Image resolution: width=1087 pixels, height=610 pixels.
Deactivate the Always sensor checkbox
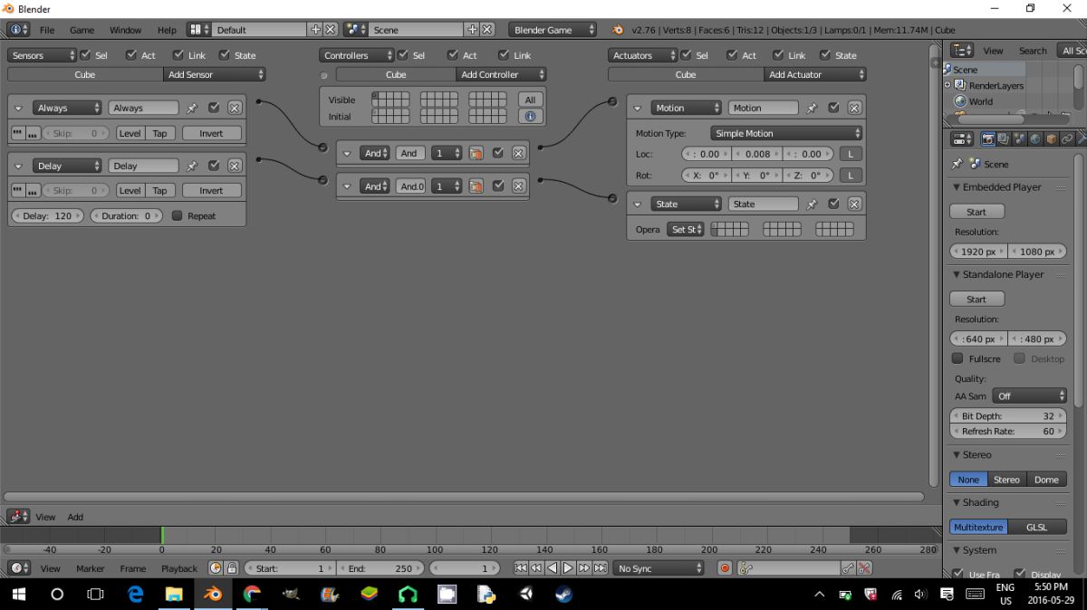(x=214, y=108)
